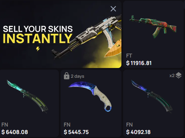185x138 pixels.
Task: Open the green AK-47 skin listing
Action: click(153, 26)
